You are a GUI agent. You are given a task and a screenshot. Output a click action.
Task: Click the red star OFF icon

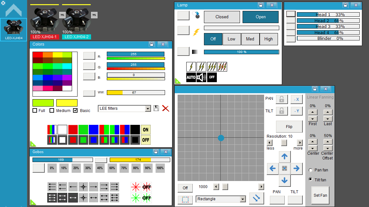click(147, 187)
